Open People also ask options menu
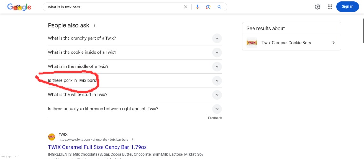Screen dimensions: 364x159 (95, 26)
